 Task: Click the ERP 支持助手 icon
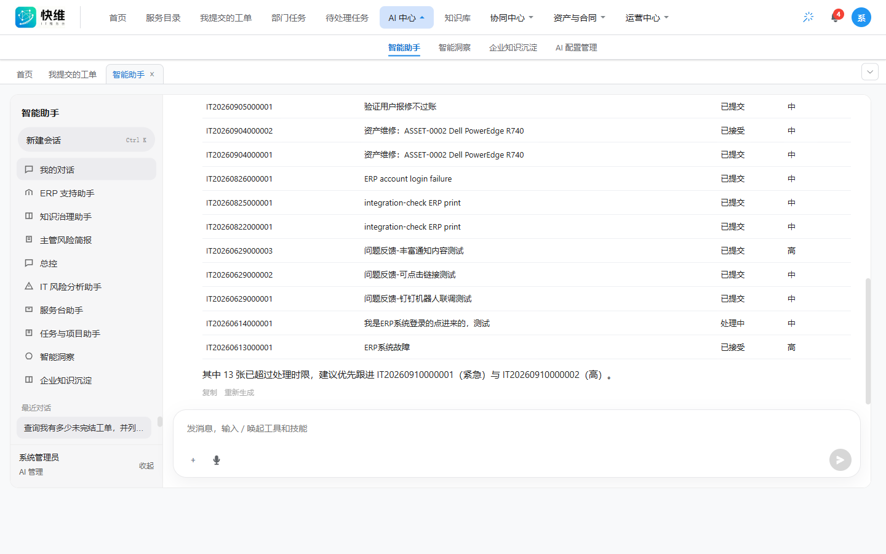coord(29,193)
